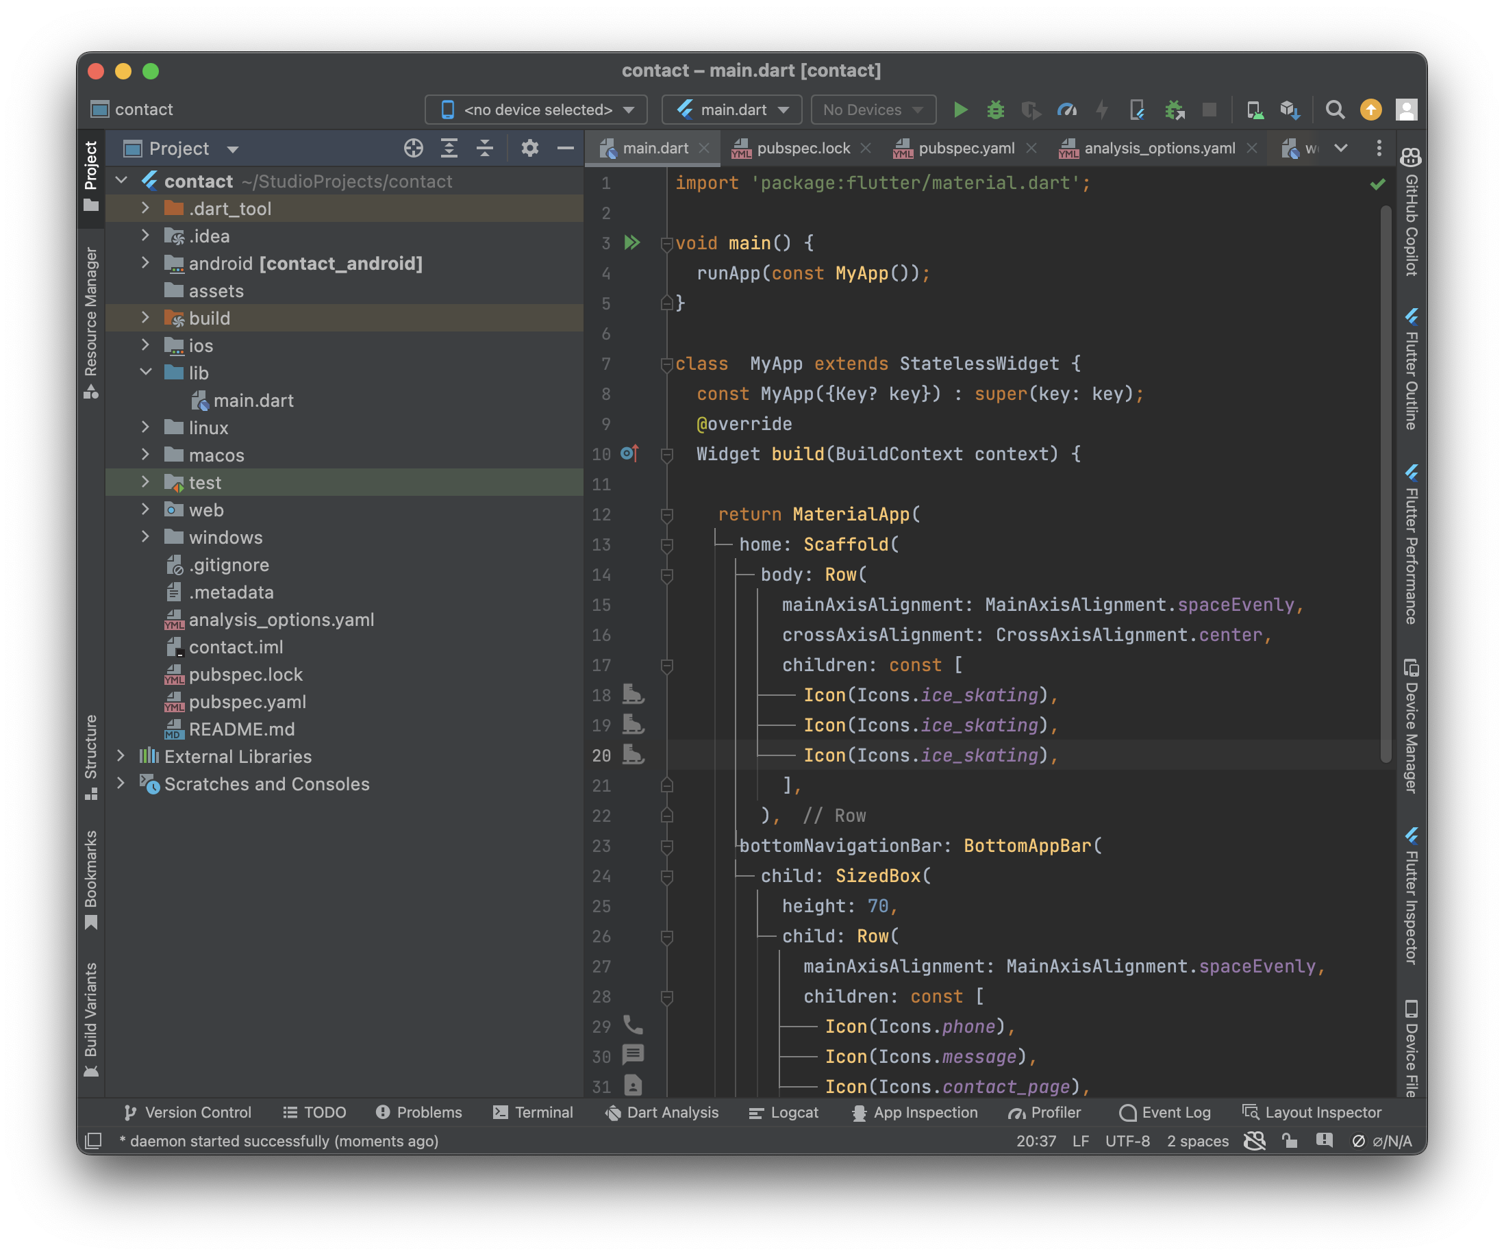Collapse all in the Project panel
Screen dimensions: 1504x1256
pos(485,148)
